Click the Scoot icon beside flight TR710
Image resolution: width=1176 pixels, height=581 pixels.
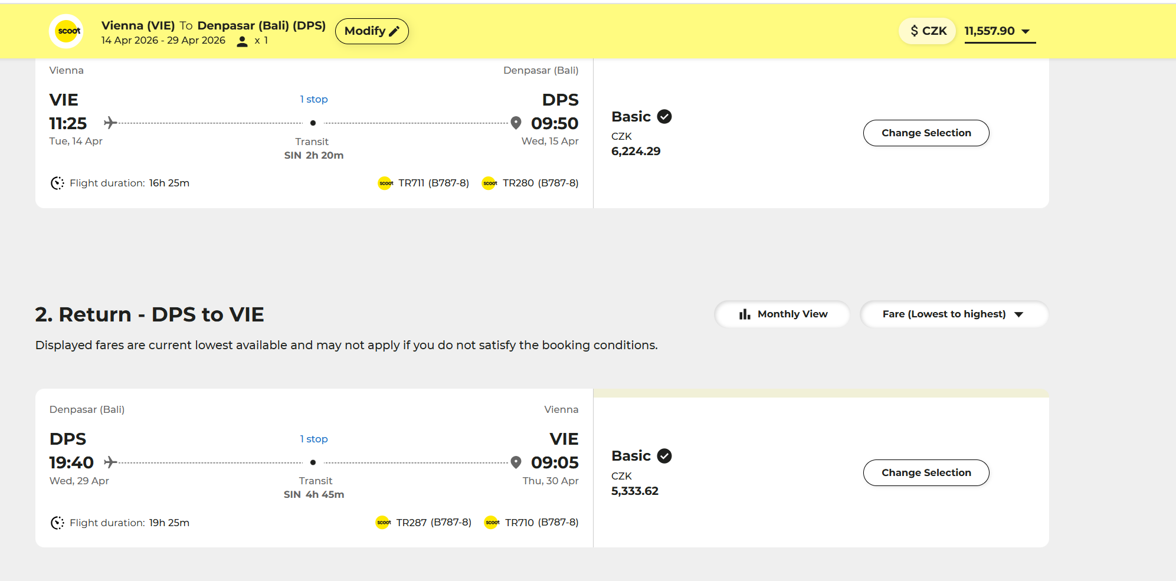[492, 523]
